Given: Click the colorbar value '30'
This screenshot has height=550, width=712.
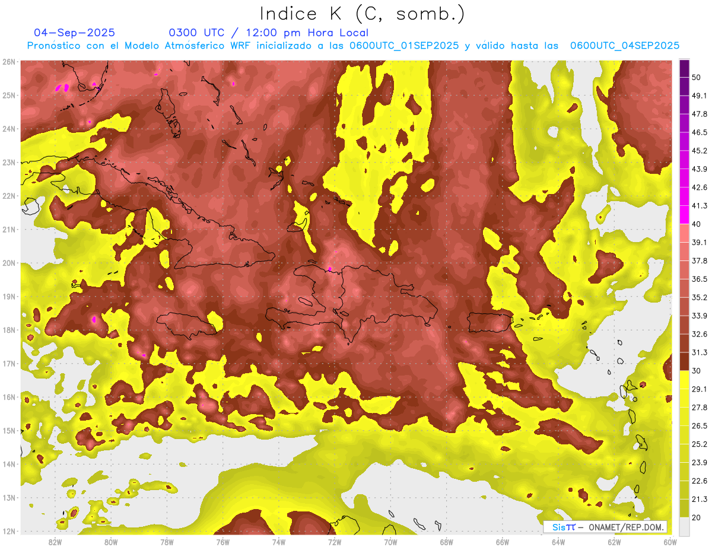Looking at the screenshot, I should pos(697,371).
